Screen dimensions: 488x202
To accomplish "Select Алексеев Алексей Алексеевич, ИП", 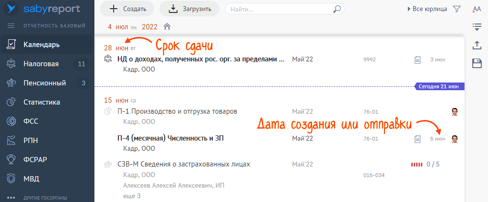I will [174, 186].
